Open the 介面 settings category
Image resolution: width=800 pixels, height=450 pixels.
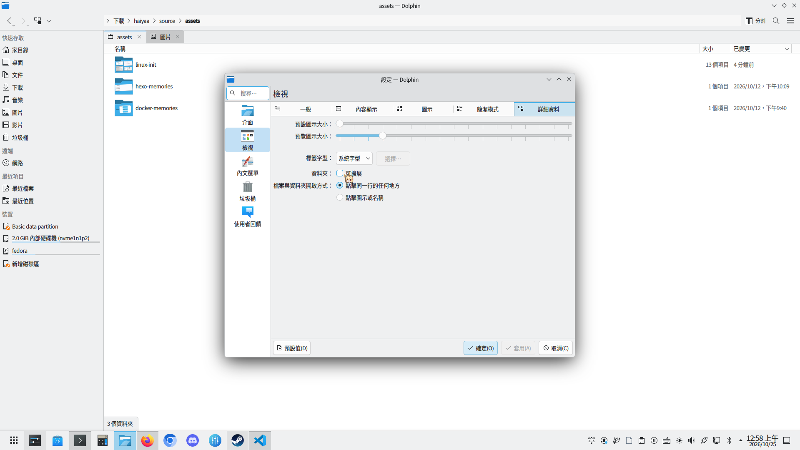(248, 115)
